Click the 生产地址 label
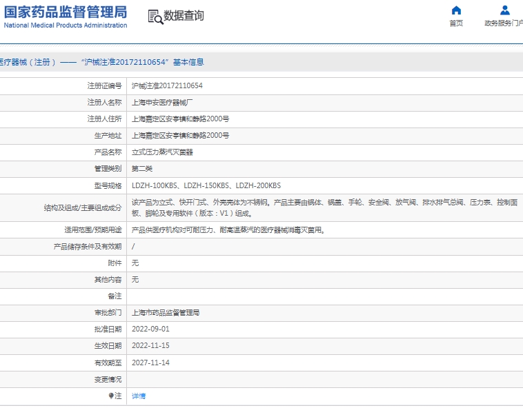523x408 pixels. [108, 136]
